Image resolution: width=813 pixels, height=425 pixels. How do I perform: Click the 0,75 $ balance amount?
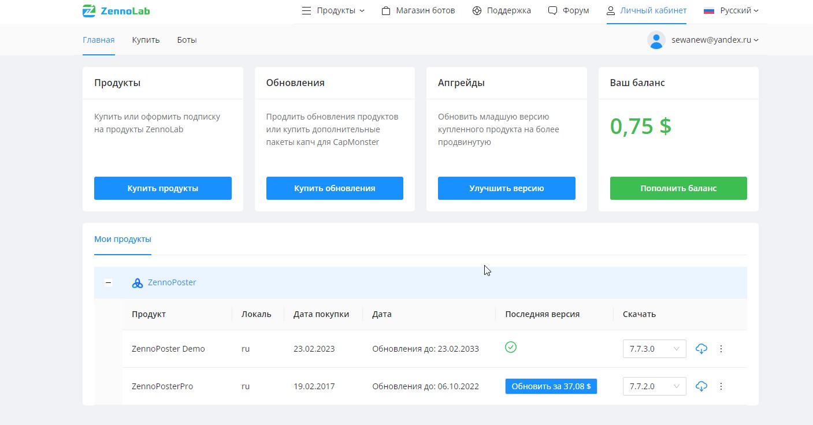pyautogui.click(x=641, y=126)
